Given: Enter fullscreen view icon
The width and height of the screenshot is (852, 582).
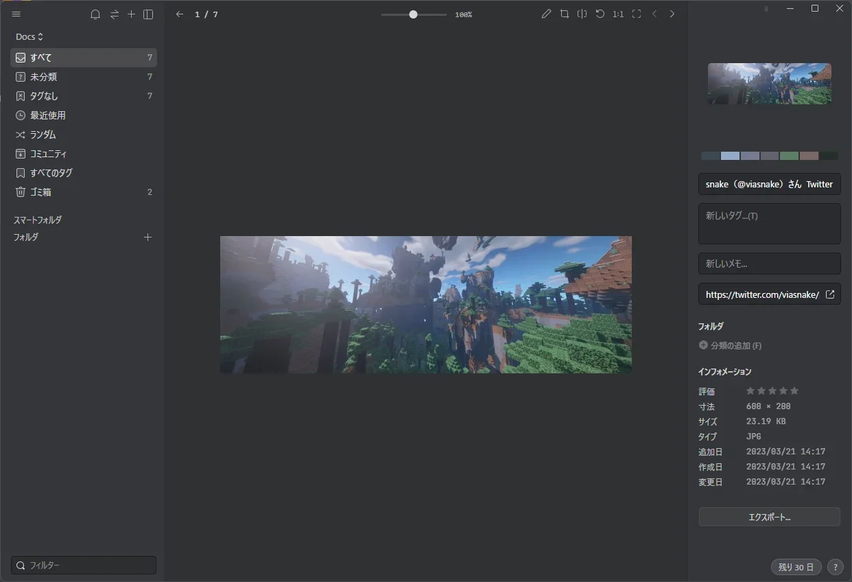Looking at the screenshot, I should 637,14.
